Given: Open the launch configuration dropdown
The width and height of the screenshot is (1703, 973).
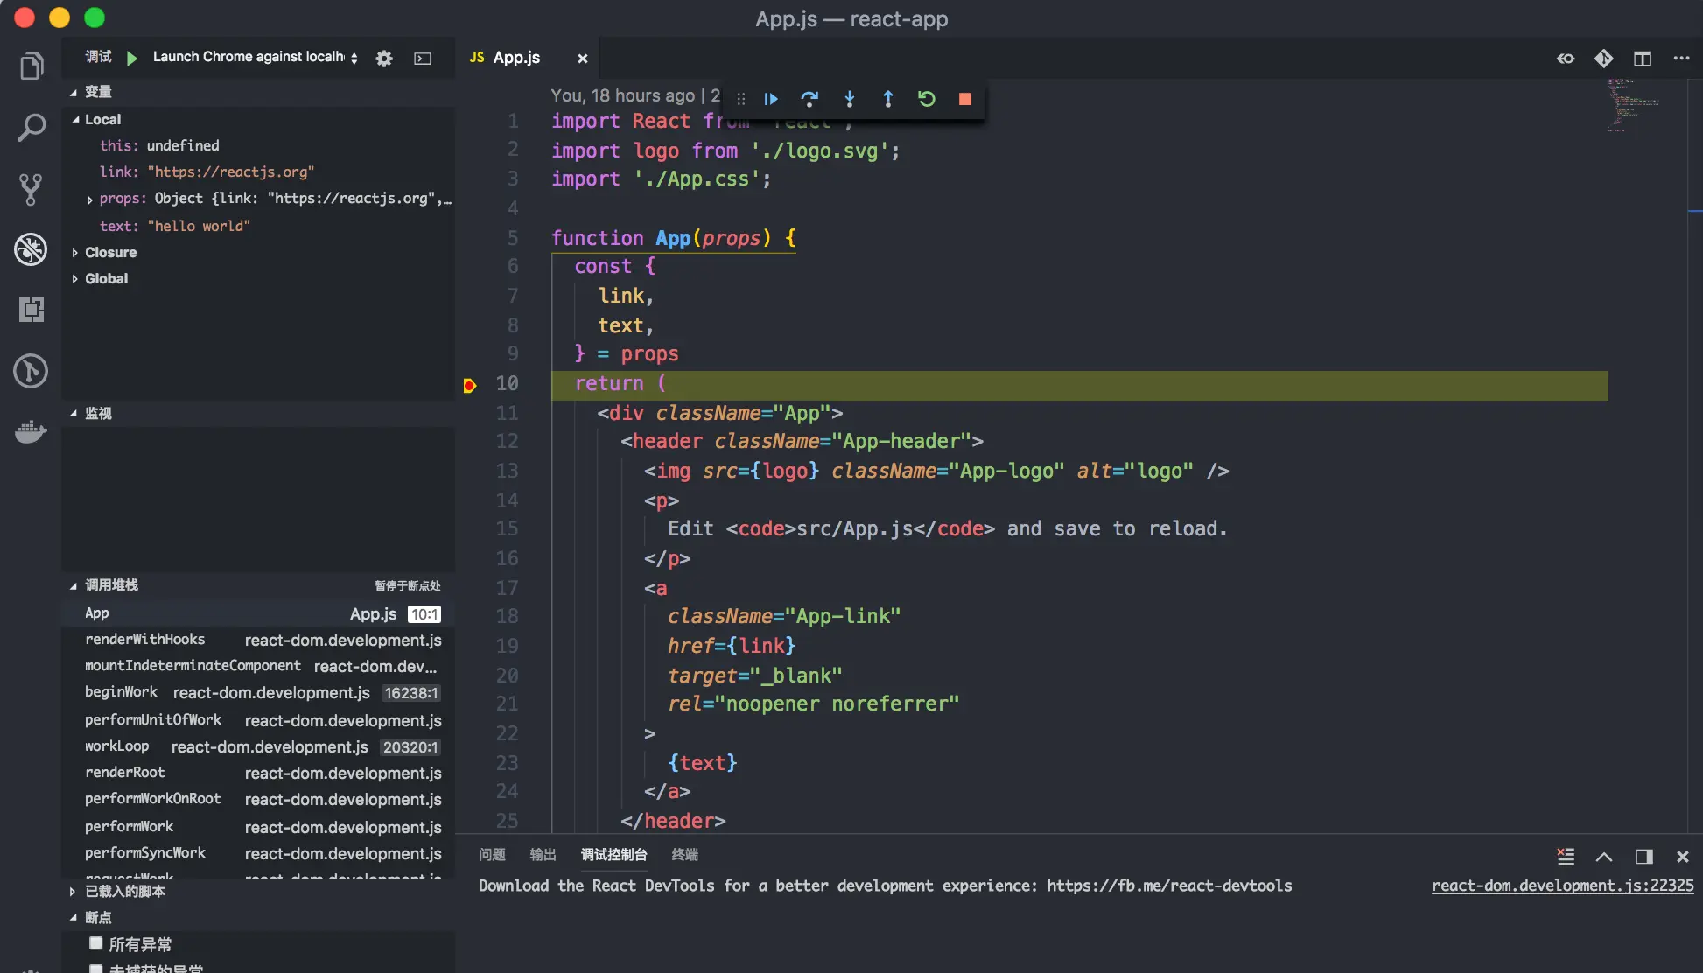Looking at the screenshot, I should tap(256, 57).
